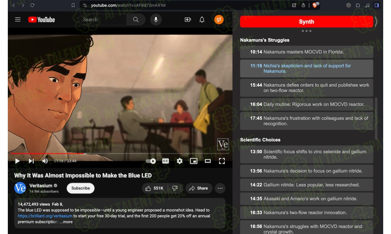Screen dimensions: 391x234
Task: Subscribe to the Veritasium channel
Action: coord(81,188)
